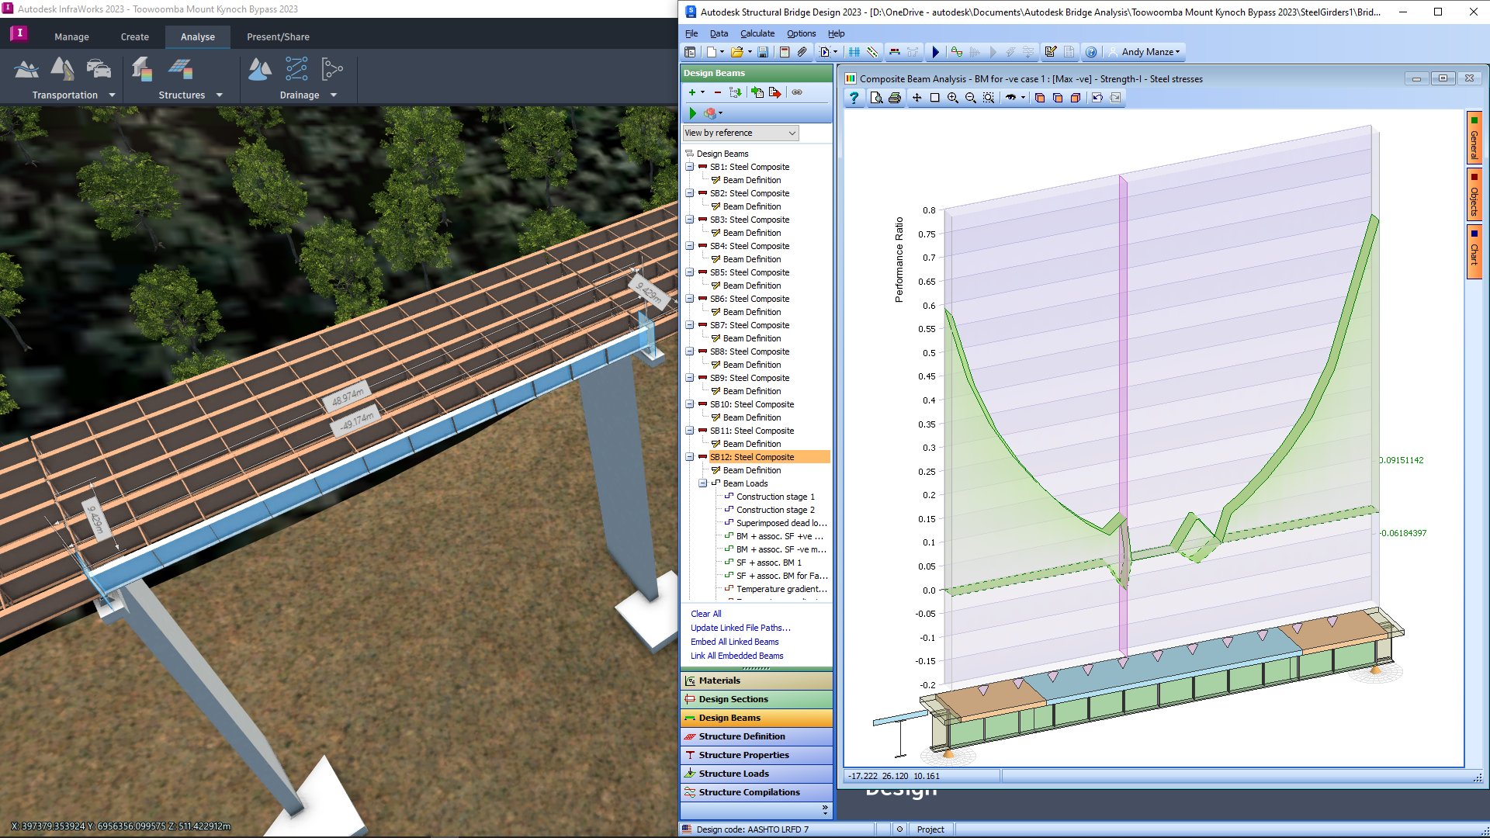Select the pan view cross-arrows tool
This screenshot has width=1490, height=838.
(x=917, y=98)
